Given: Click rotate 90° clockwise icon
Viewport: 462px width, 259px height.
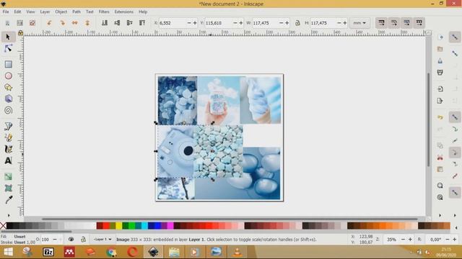Looking at the screenshot, I should 62,22.
